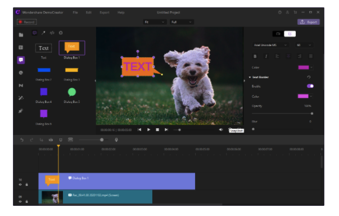
Task: Select the crop tool in timeline toolbar
Action: point(41,140)
